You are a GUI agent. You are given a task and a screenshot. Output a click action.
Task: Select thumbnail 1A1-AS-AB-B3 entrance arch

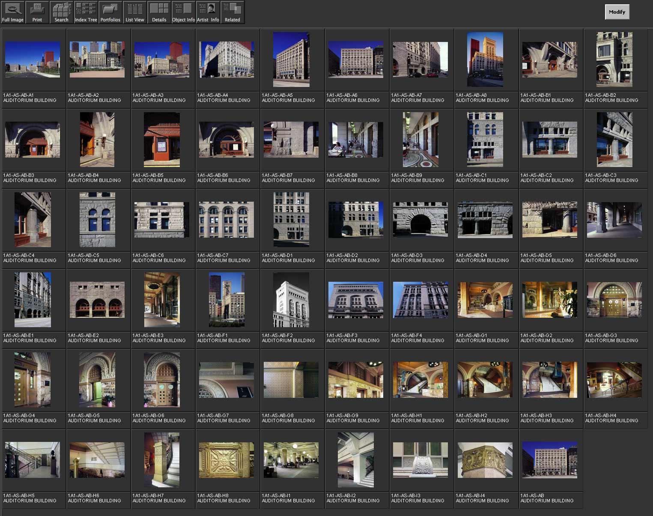[x=33, y=140]
